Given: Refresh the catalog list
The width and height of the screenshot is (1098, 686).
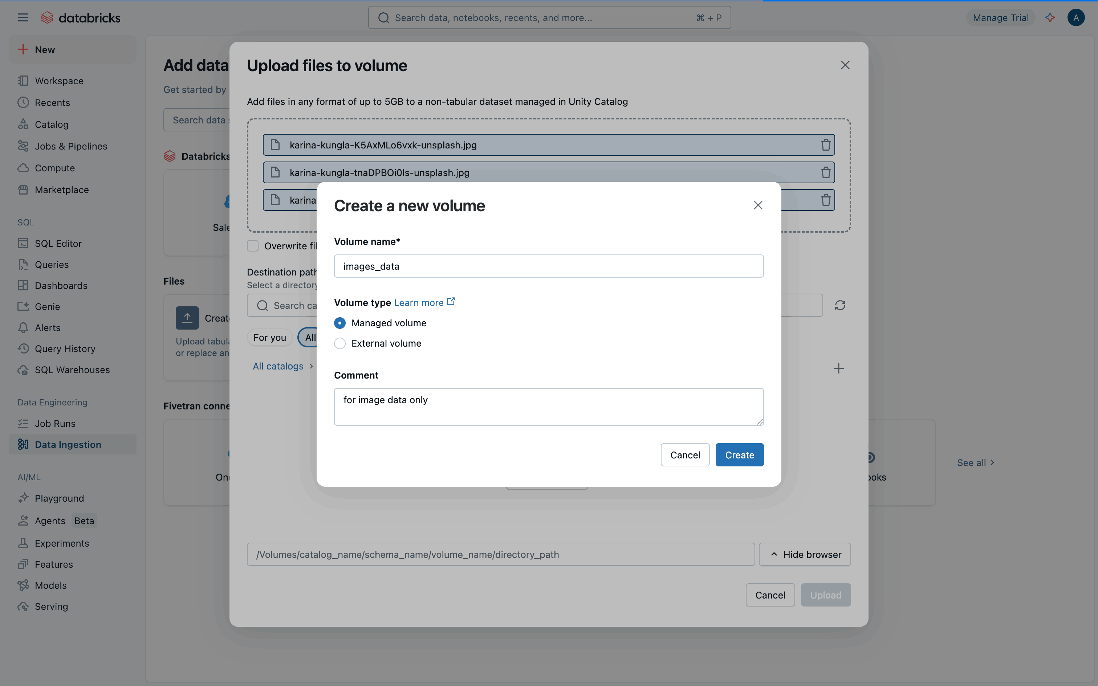Looking at the screenshot, I should click(840, 305).
